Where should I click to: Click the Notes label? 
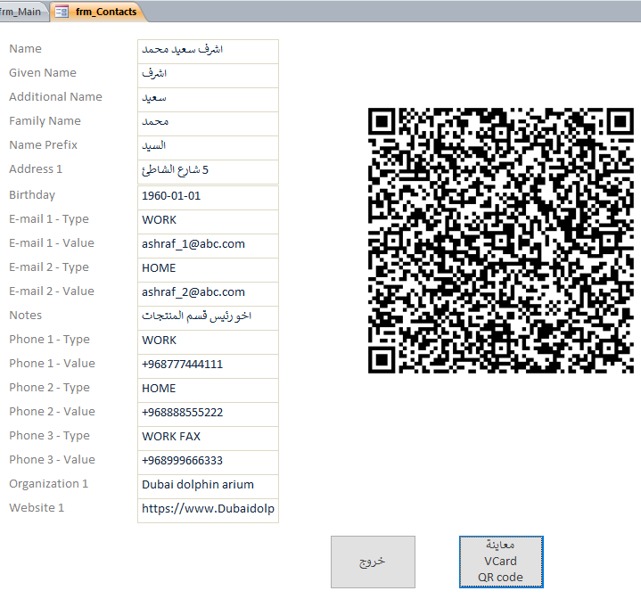pyautogui.click(x=25, y=316)
